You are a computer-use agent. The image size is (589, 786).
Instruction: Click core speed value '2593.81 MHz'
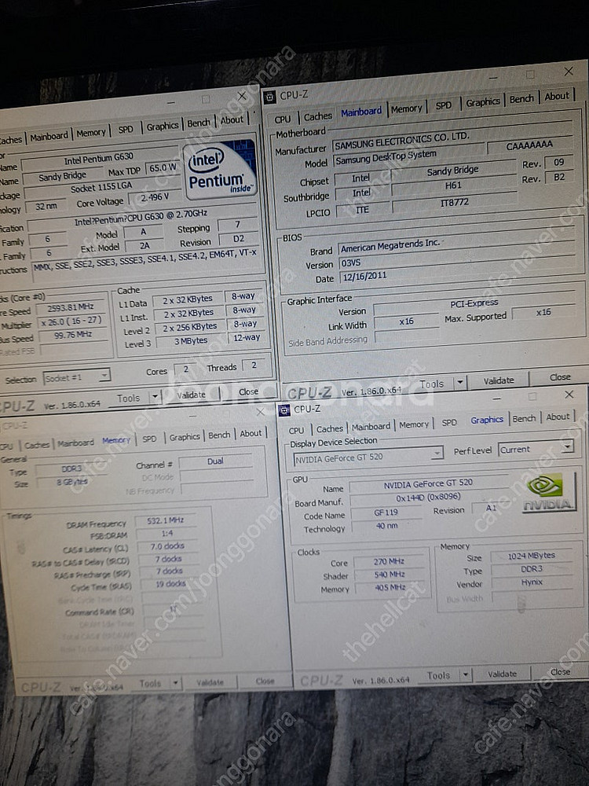[x=70, y=307]
